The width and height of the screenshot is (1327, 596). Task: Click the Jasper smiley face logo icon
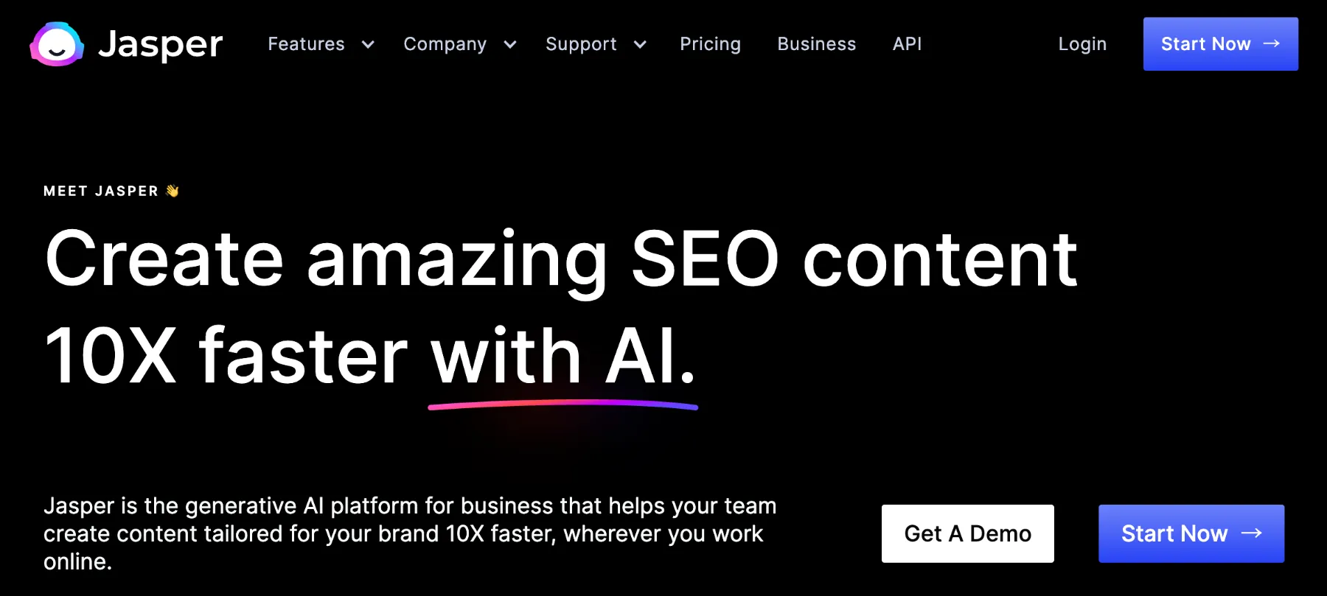(x=57, y=44)
